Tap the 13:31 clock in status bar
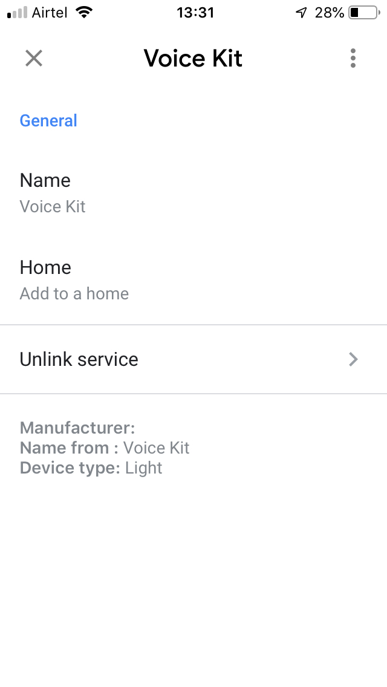Image resolution: width=387 pixels, height=687 pixels. pyautogui.click(x=195, y=13)
